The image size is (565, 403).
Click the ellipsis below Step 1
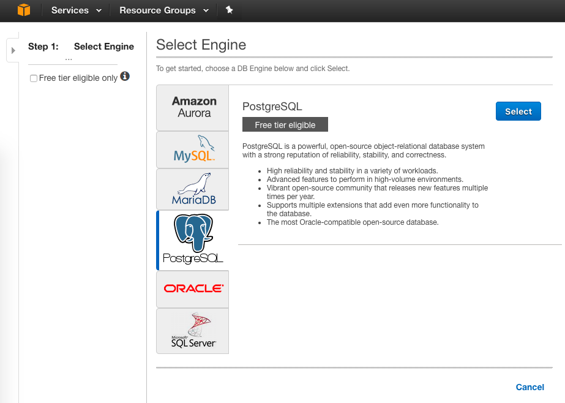[x=69, y=58]
